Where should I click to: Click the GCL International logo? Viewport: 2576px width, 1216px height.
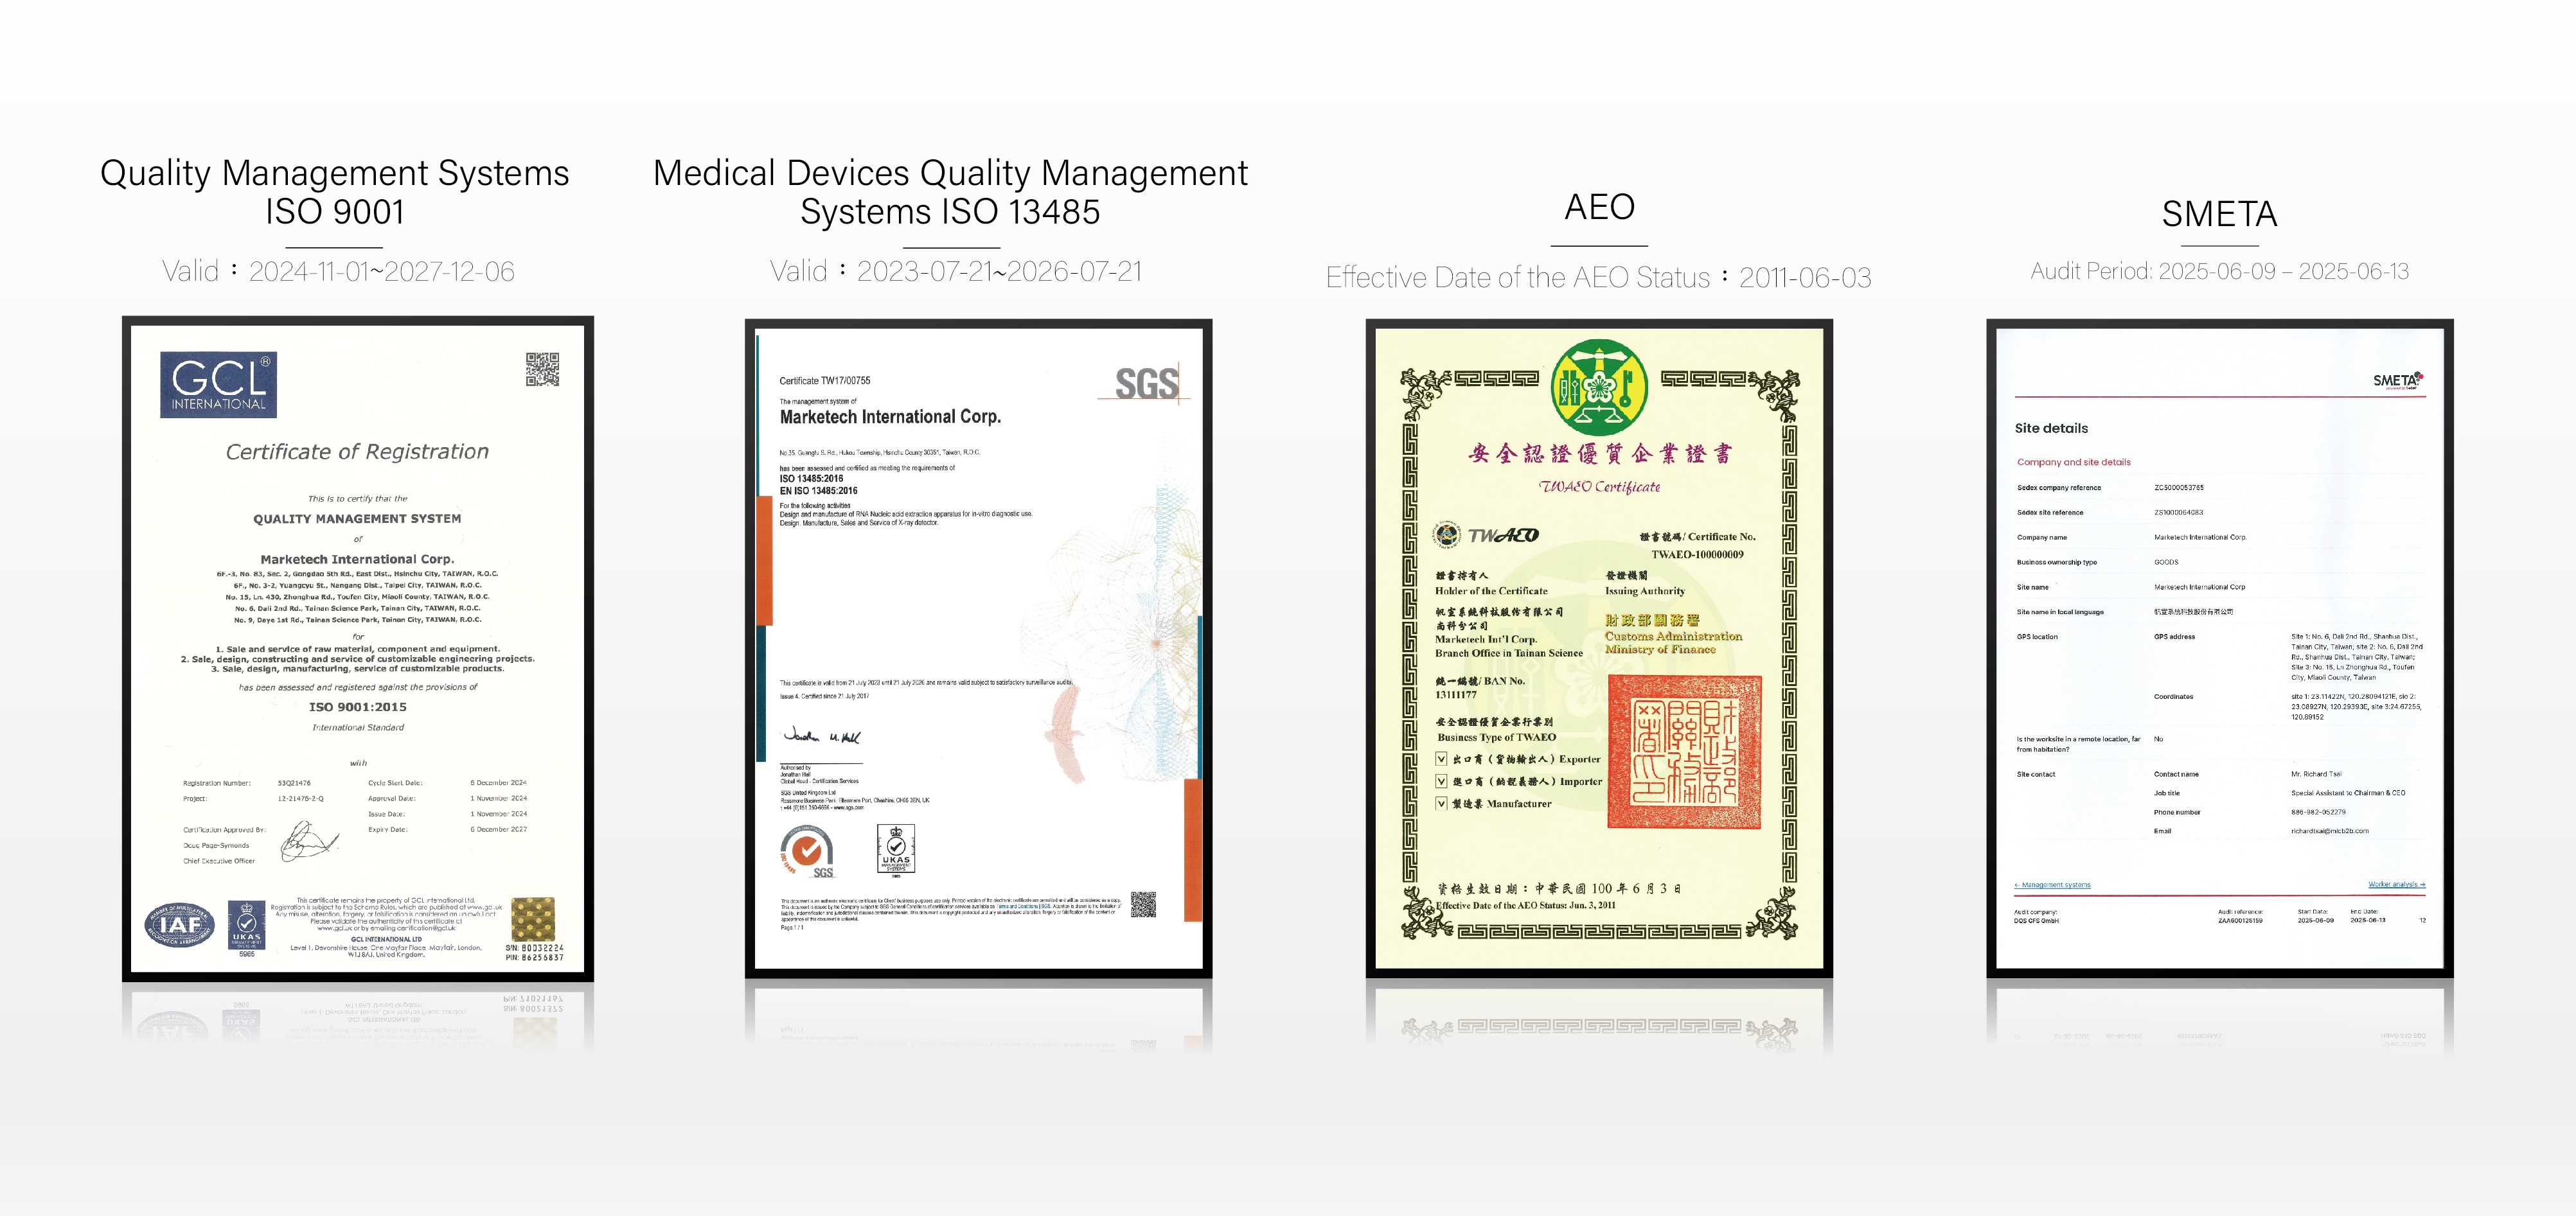pyautogui.click(x=218, y=384)
